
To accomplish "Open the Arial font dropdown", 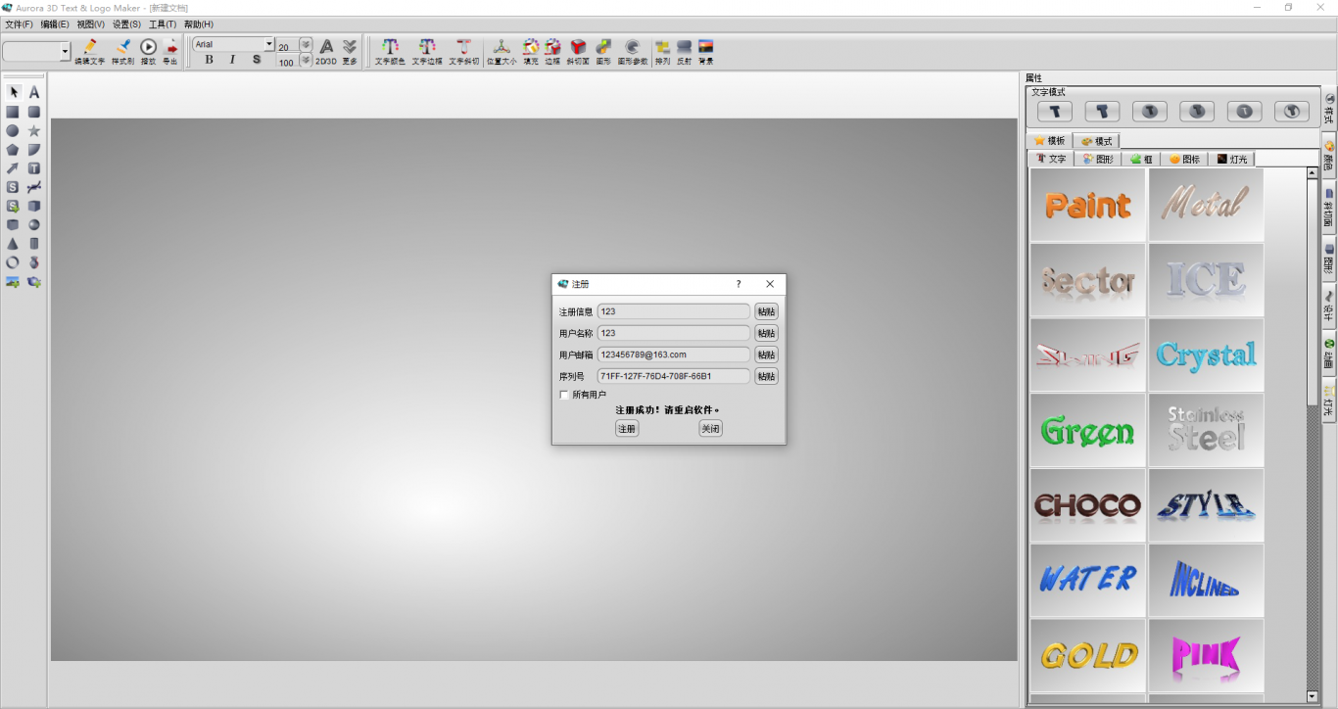I will click(269, 44).
